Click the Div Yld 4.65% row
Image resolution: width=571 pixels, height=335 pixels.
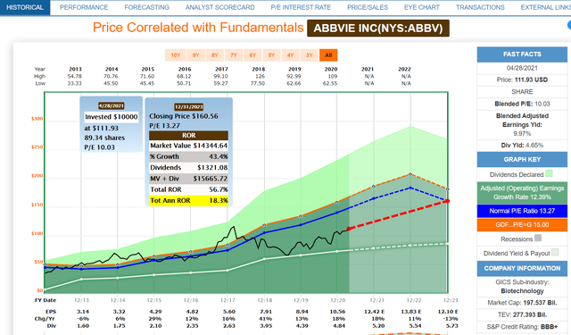coord(522,145)
